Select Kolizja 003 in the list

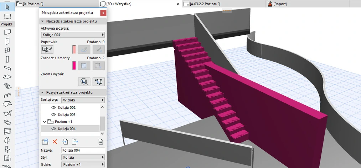click(x=67, y=114)
